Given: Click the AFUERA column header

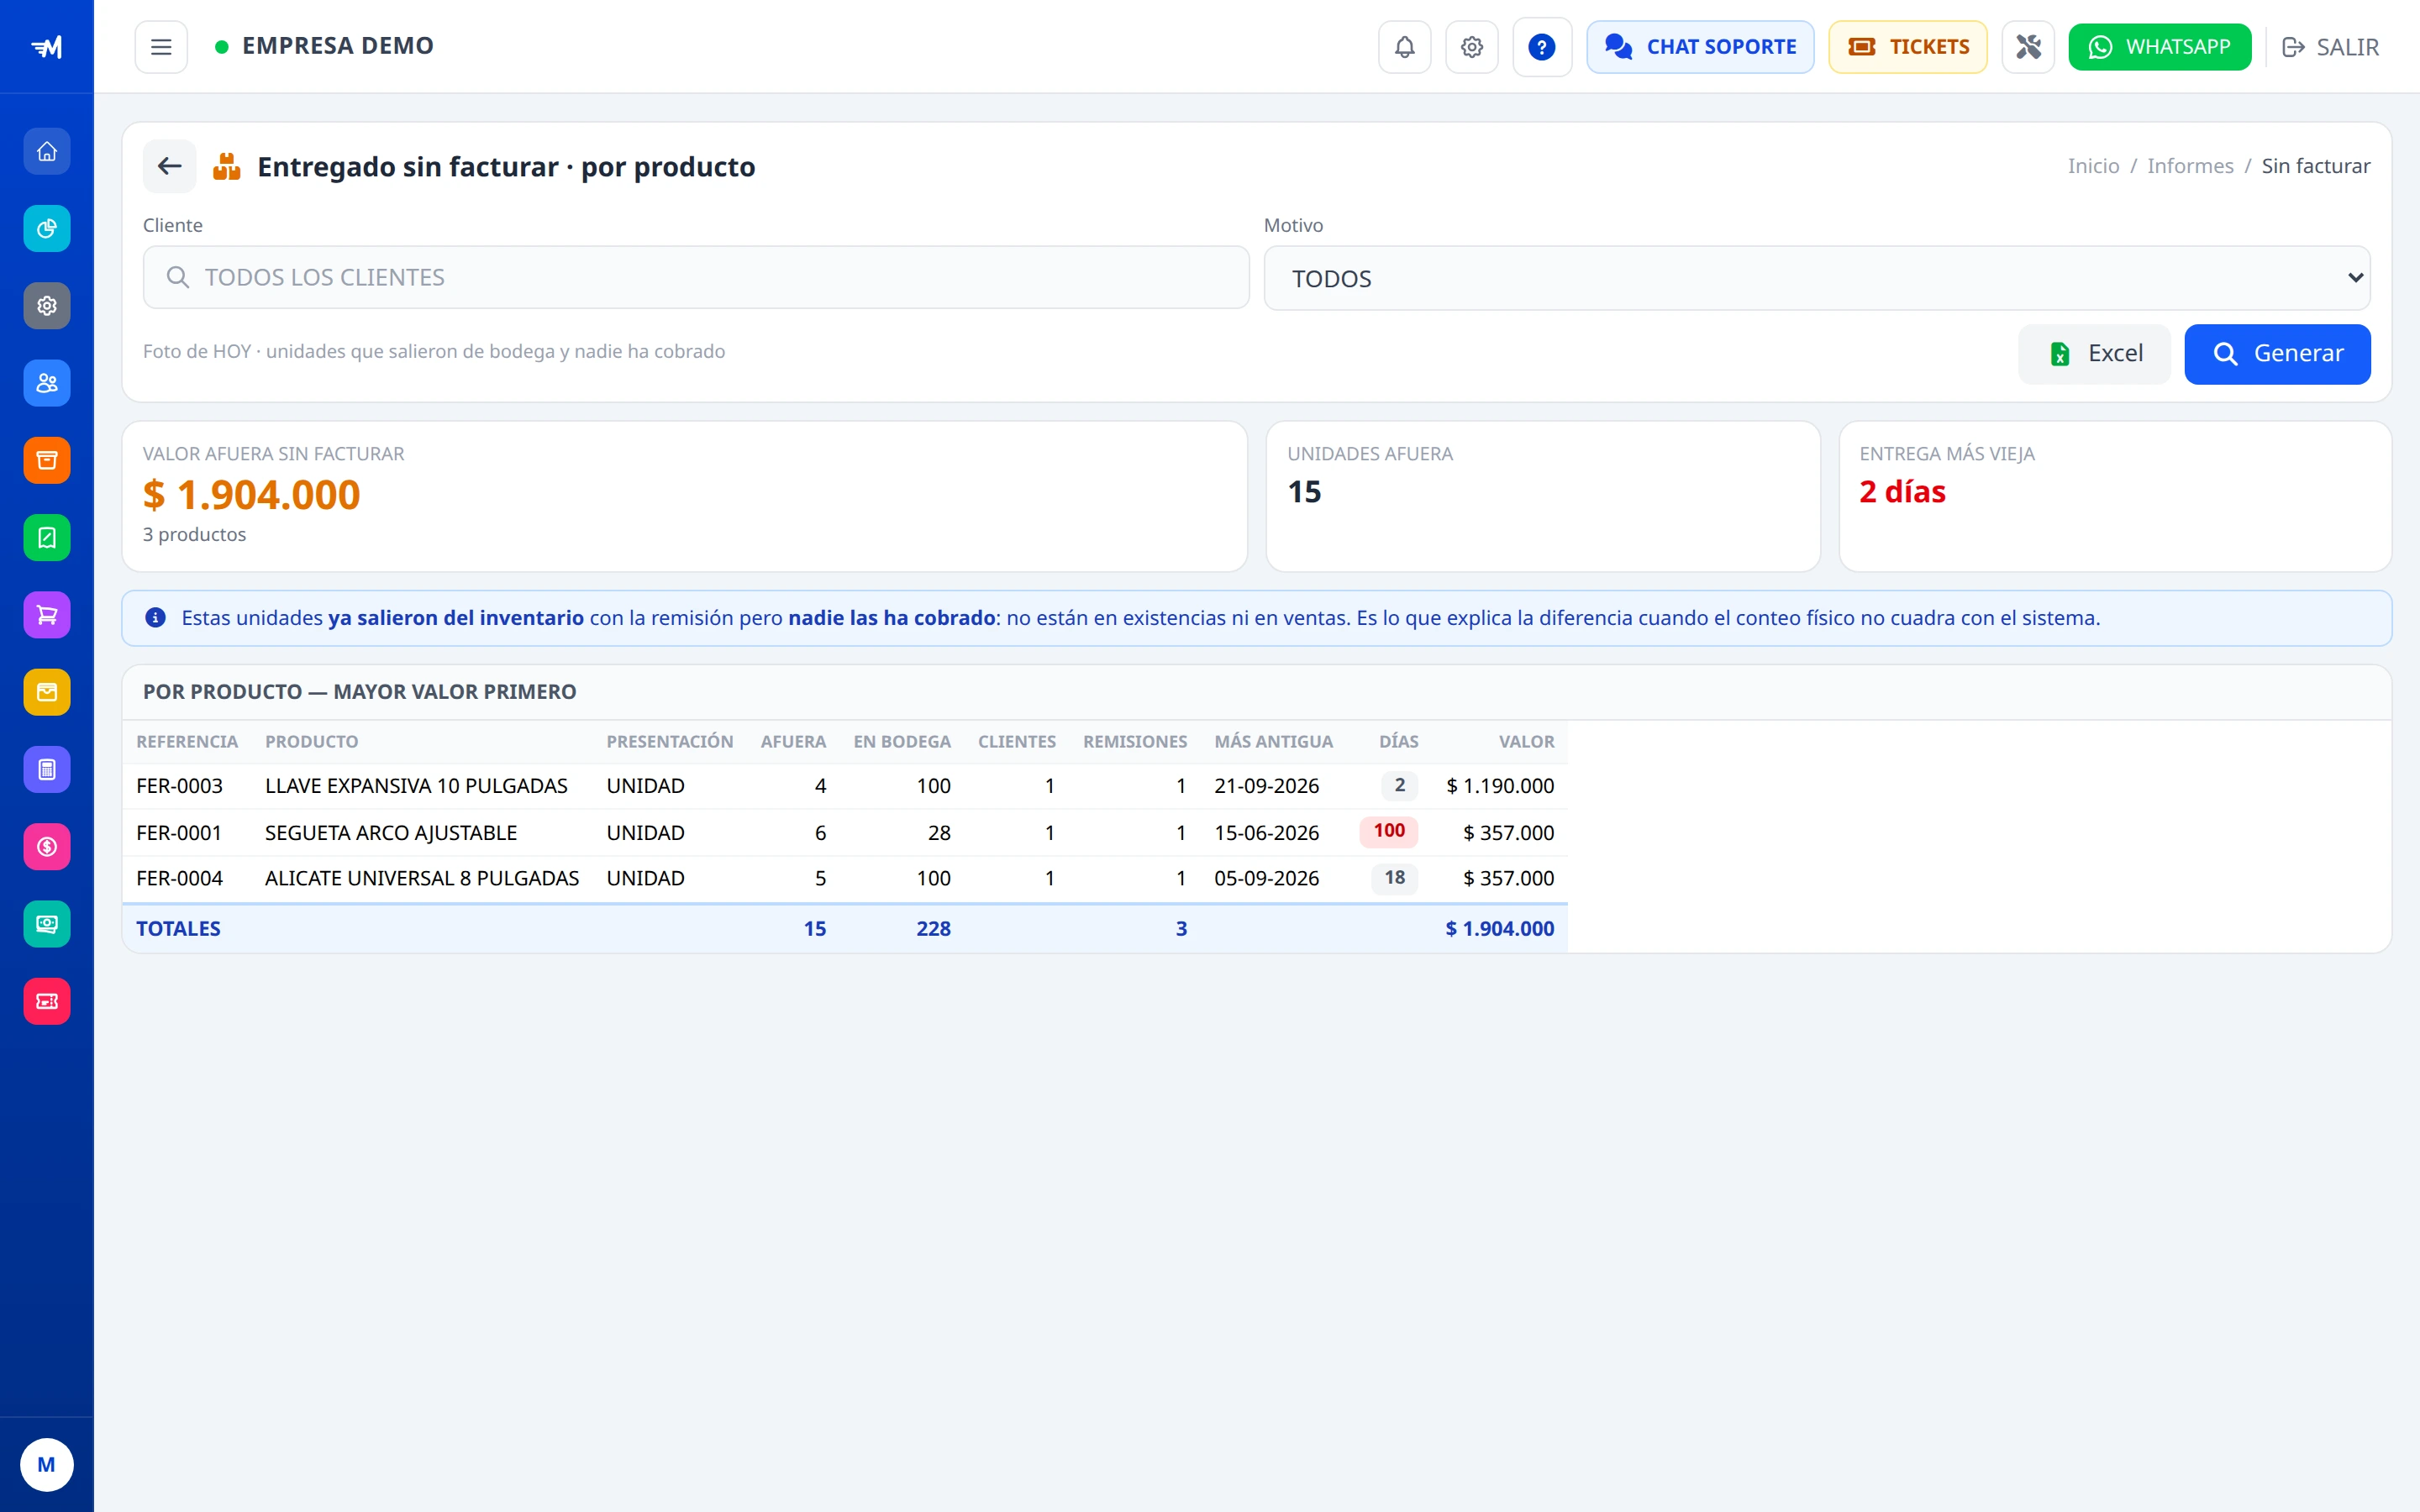Looking at the screenshot, I should 793,741.
